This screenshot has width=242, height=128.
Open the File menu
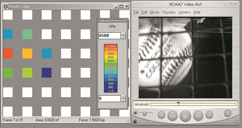136,12
